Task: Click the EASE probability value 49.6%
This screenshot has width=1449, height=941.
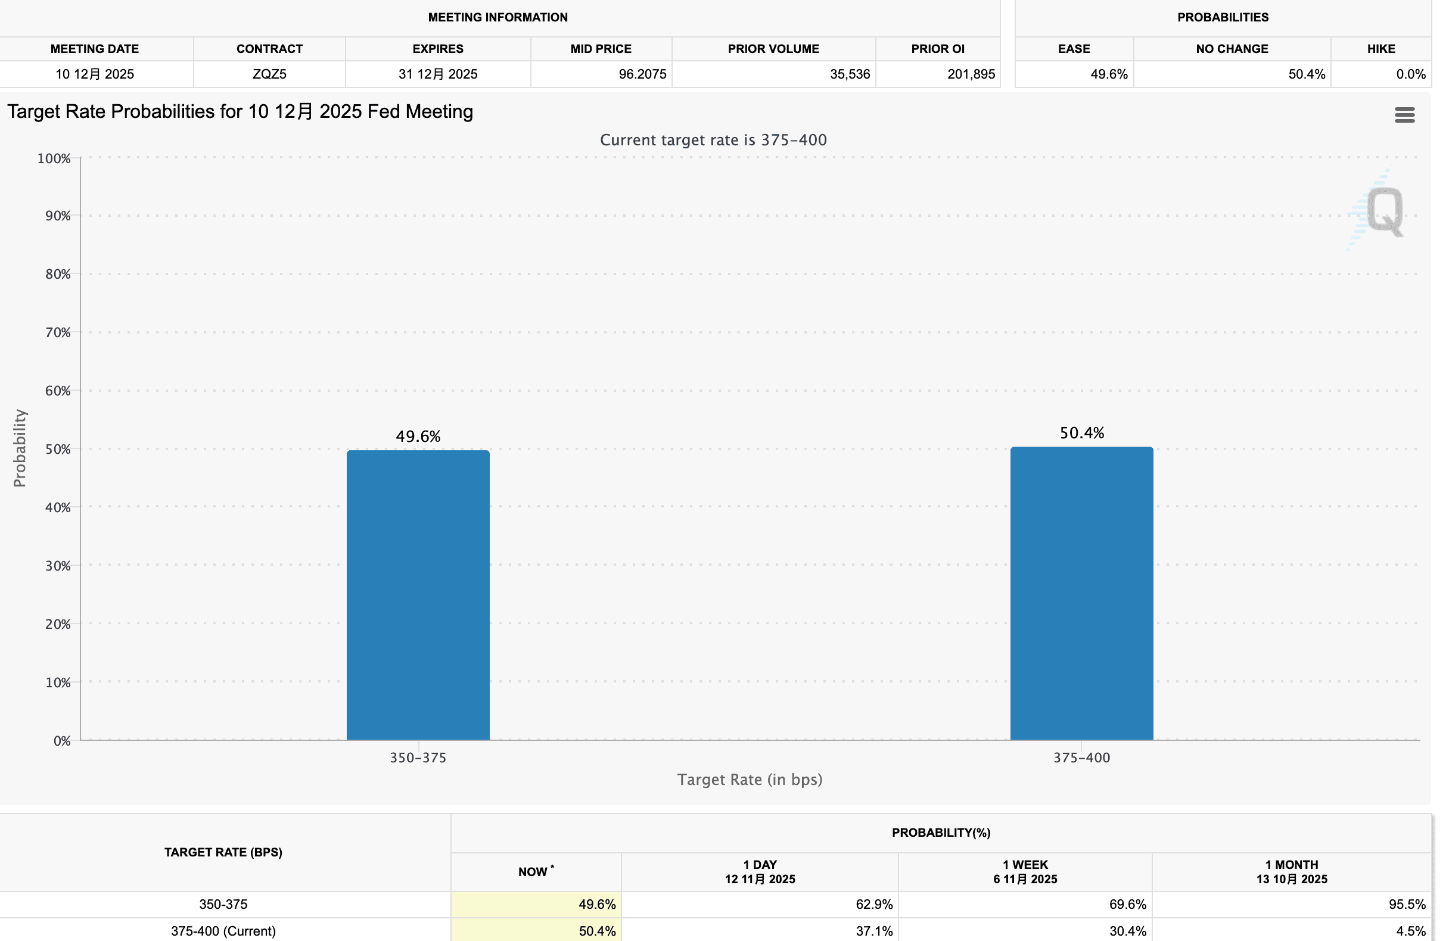Action: point(1108,74)
